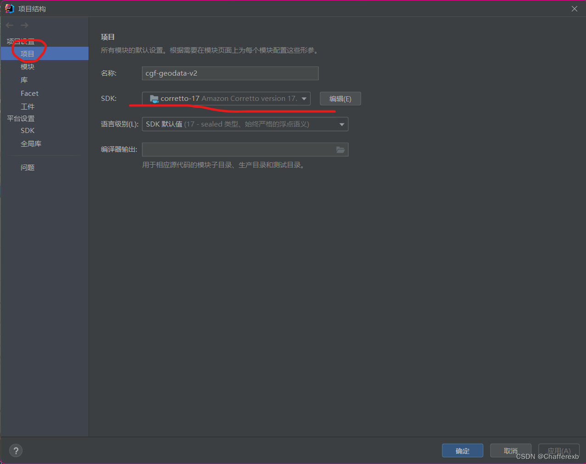Open the 全局库 settings page
The image size is (586, 464).
point(32,144)
